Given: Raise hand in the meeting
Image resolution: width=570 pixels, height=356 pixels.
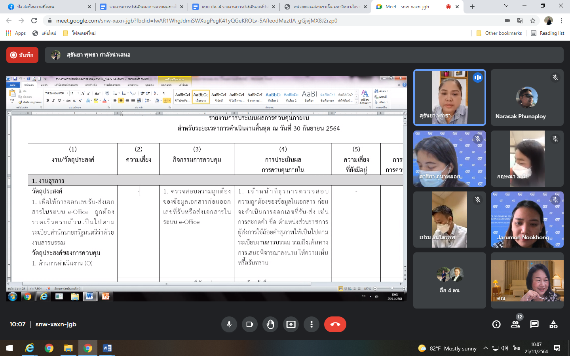Looking at the screenshot, I should coord(270,324).
